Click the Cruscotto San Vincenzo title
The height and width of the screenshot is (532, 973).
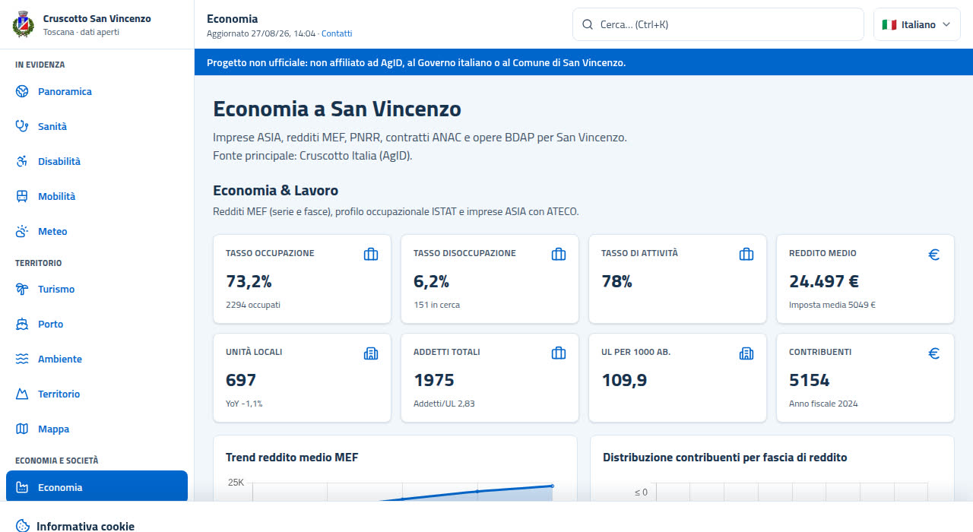point(97,18)
